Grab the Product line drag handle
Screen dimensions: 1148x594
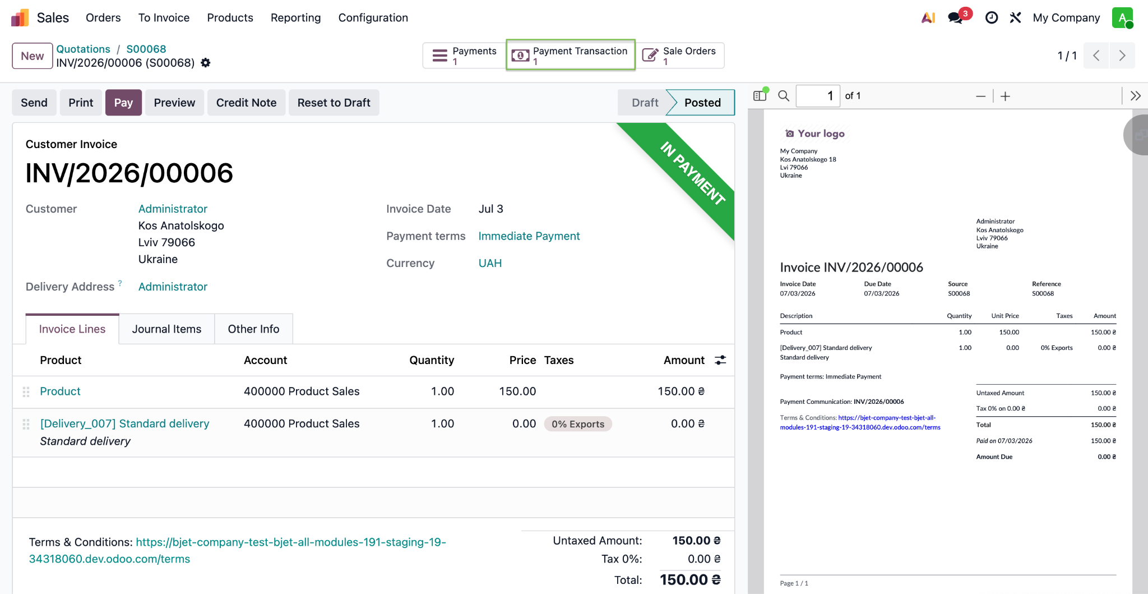click(x=26, y=392)
